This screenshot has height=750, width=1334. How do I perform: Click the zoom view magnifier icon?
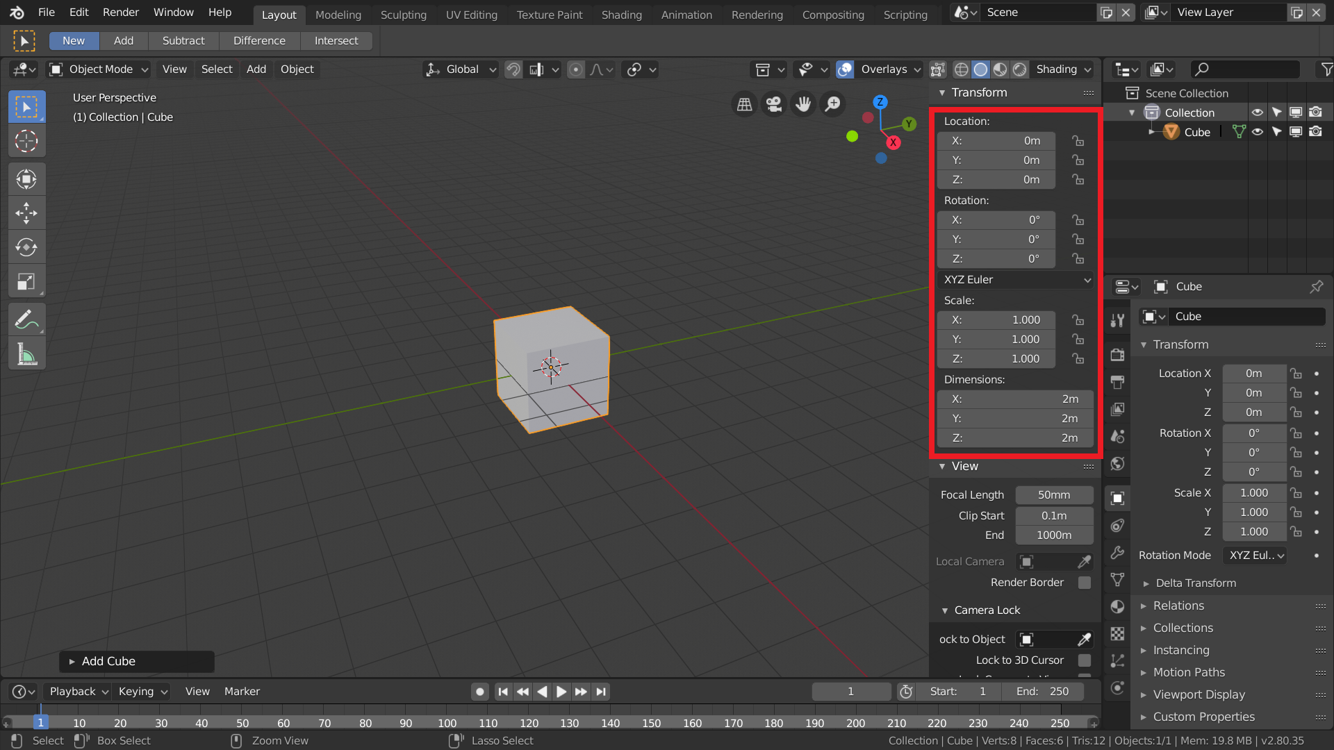832,104
